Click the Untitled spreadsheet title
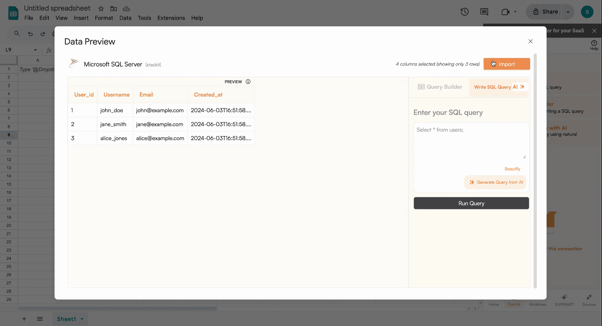The width and height of the screenshot is (602, 326). click(x=57, y=8)
